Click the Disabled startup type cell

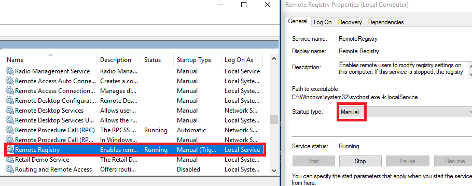[188, 169]
